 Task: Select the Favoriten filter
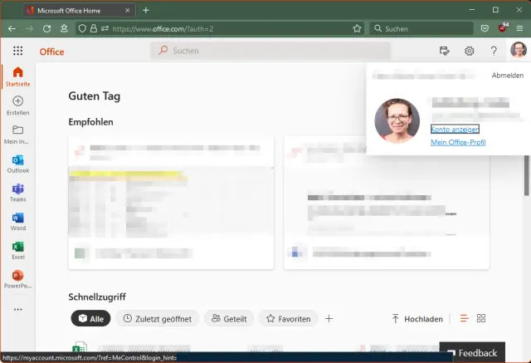(x=288, y=319)
